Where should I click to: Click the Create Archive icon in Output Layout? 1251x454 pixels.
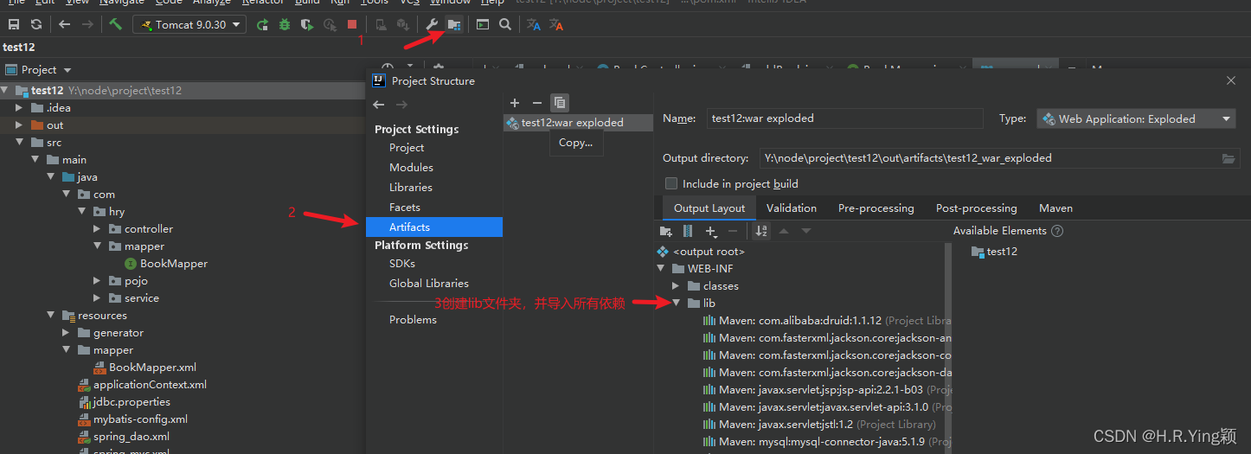tap(688, 231)
